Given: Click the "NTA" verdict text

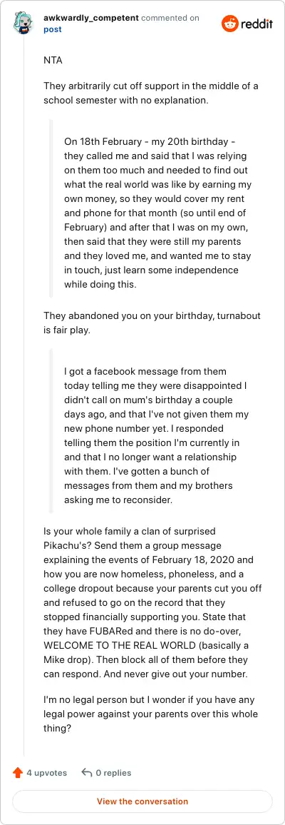Looking at the screenshot, I should point(53,60).
